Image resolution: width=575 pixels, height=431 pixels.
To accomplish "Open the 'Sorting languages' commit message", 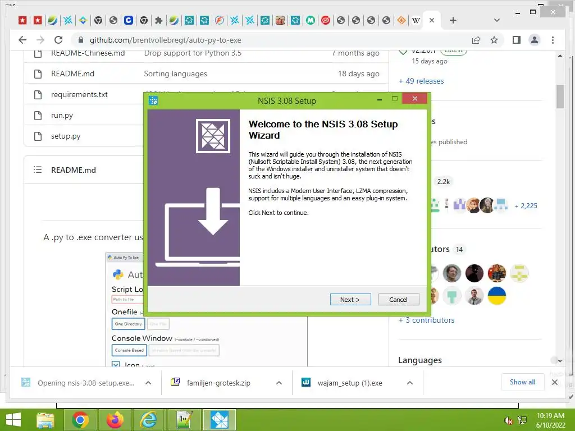I will tap(175, 74).
